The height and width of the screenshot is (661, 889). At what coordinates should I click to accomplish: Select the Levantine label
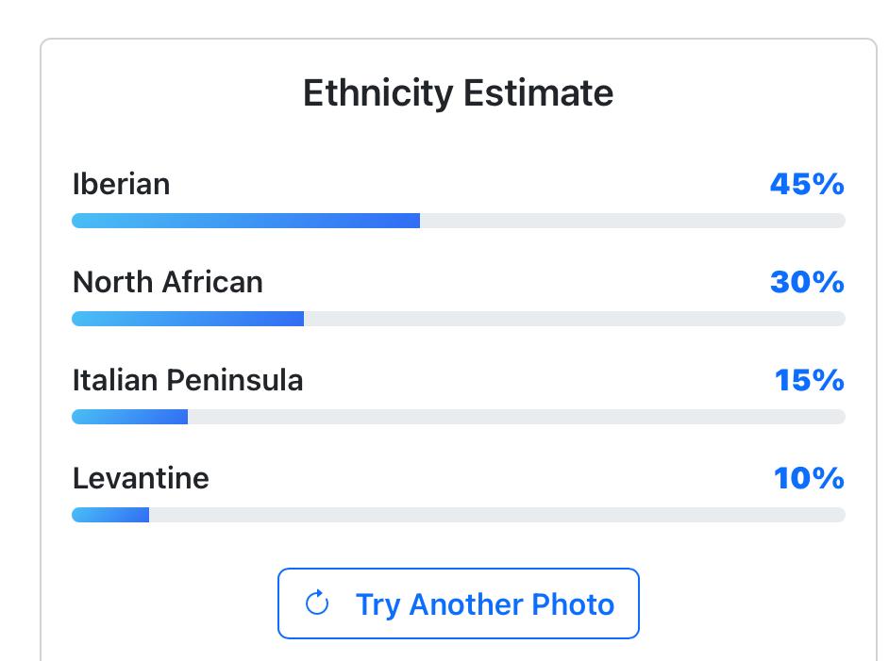click(141, 478)
